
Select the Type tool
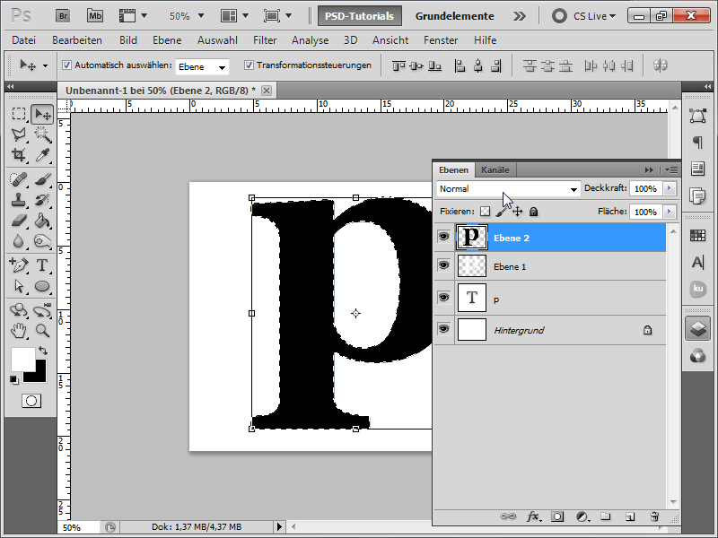[x=42, y=265]
